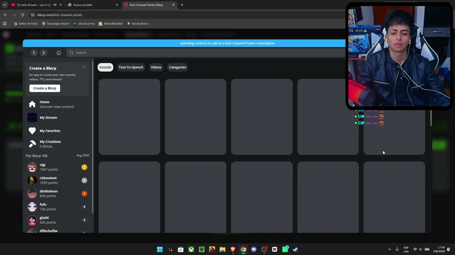Select 'r3dxvelvet' name in the leaderboard
The width and height of the screenshot is (455, 255).
tap(48, 178)
